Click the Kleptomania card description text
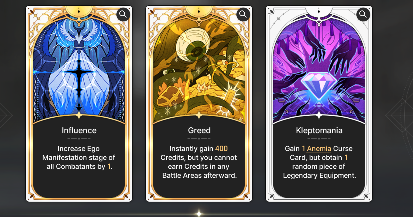The width and height of the screenshot is (413, 217). (319, 162)
